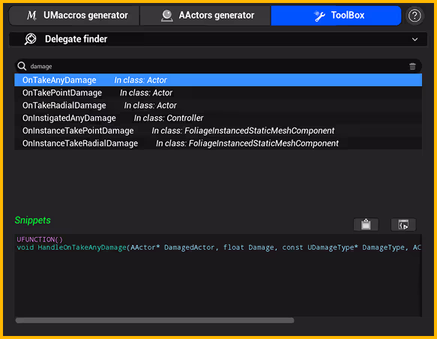Click the Delegate finder magnifier icon
Image resolution: width=437 pixels, height=339 pixels.
30,39
